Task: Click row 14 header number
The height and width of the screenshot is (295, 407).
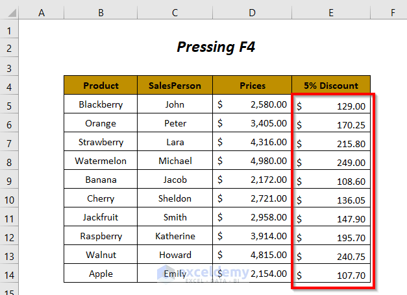Action: coord(9,274)
